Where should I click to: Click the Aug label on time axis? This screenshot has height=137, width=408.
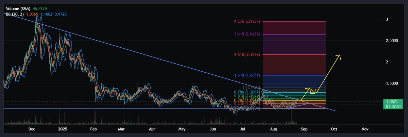[x=273, y=129]
